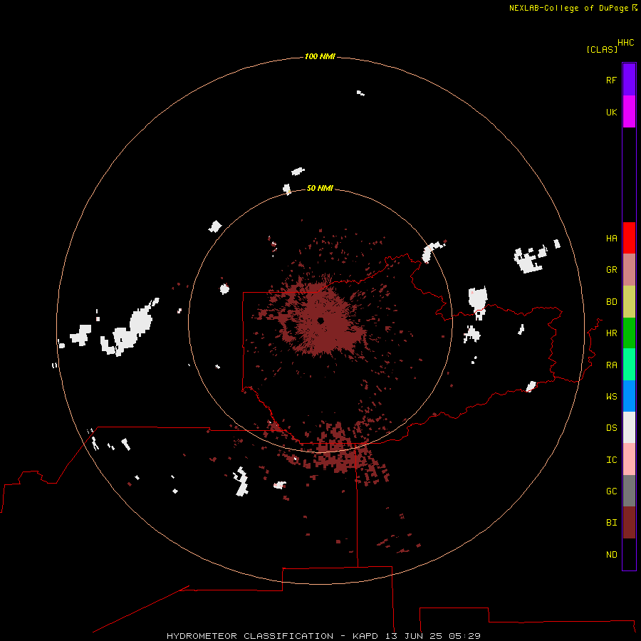Click the UK legend label

pos(611,112)
